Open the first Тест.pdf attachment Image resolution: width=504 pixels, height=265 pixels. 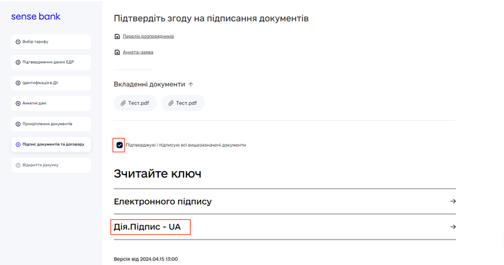tap(135, 103)
